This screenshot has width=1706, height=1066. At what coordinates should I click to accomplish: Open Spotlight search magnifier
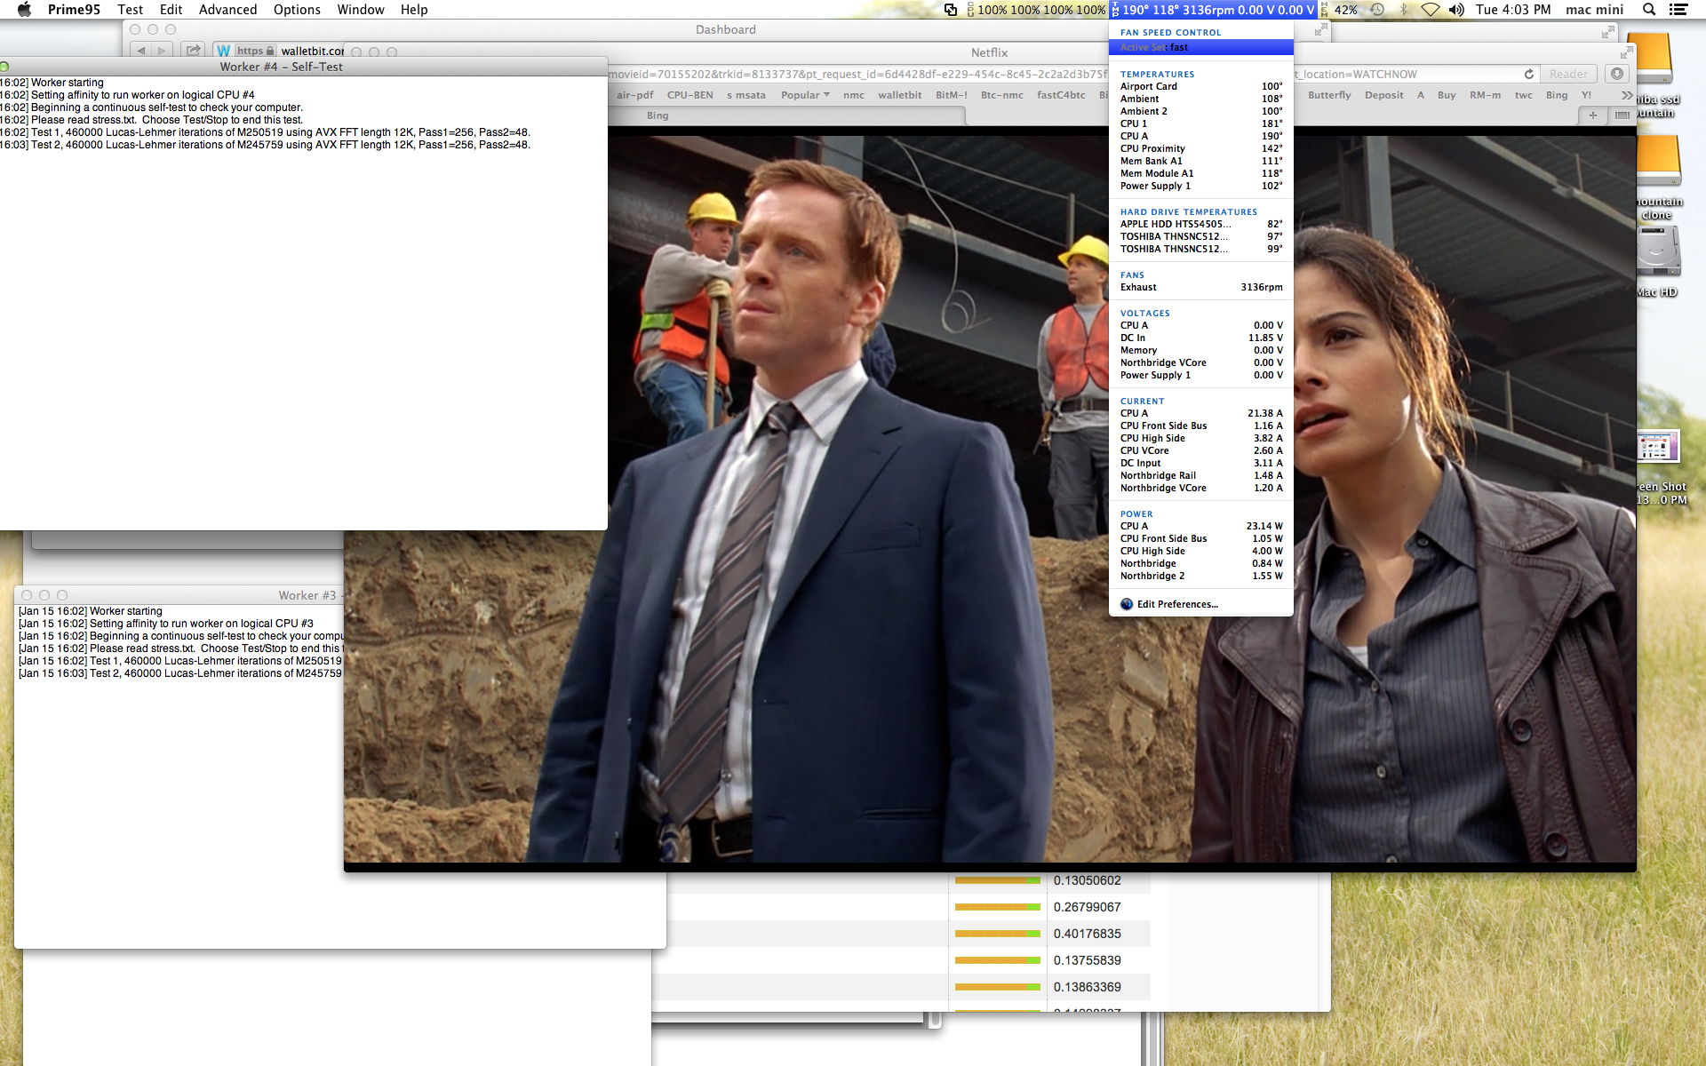tap(1649, 10)
